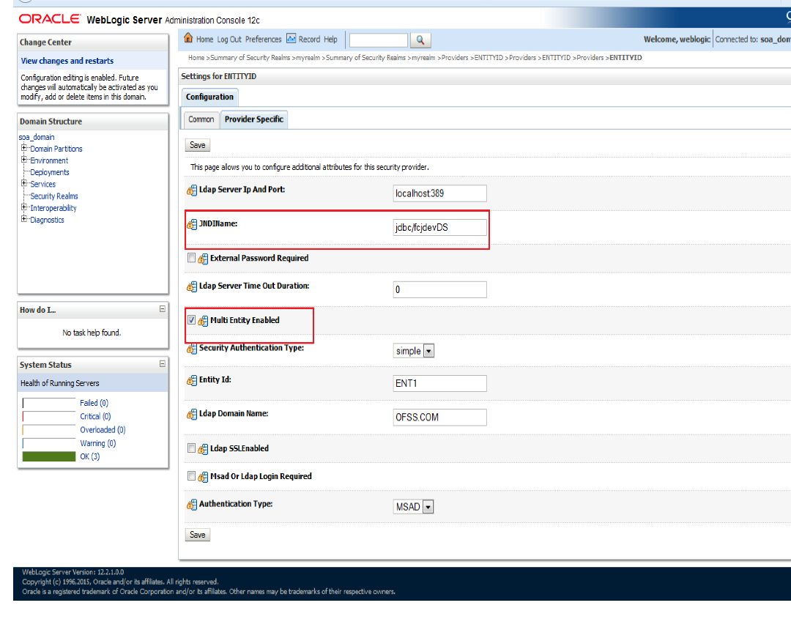Click Critical (0) health link
Image resolution: width=791 pixels, height=619 pixels.
(x=95, y=416)
